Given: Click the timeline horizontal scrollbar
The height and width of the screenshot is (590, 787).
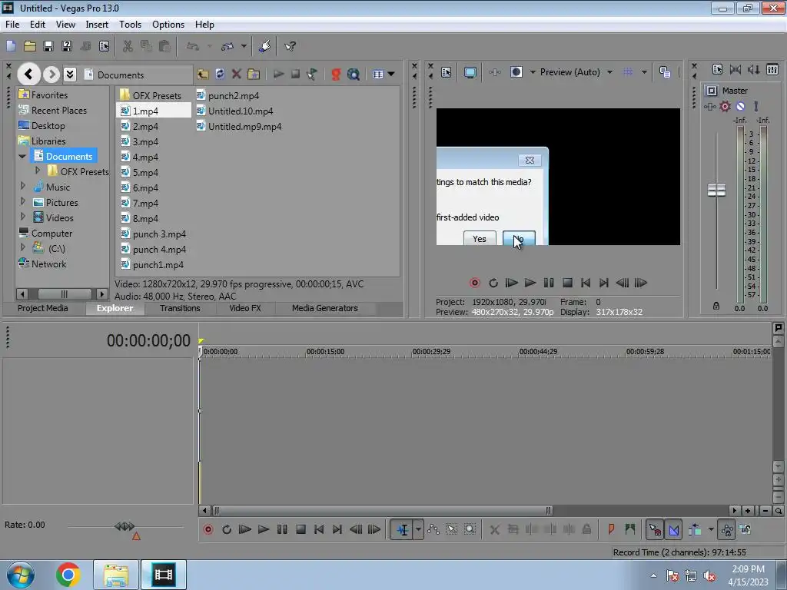Looking at the screenshot, I should [384, 511].
